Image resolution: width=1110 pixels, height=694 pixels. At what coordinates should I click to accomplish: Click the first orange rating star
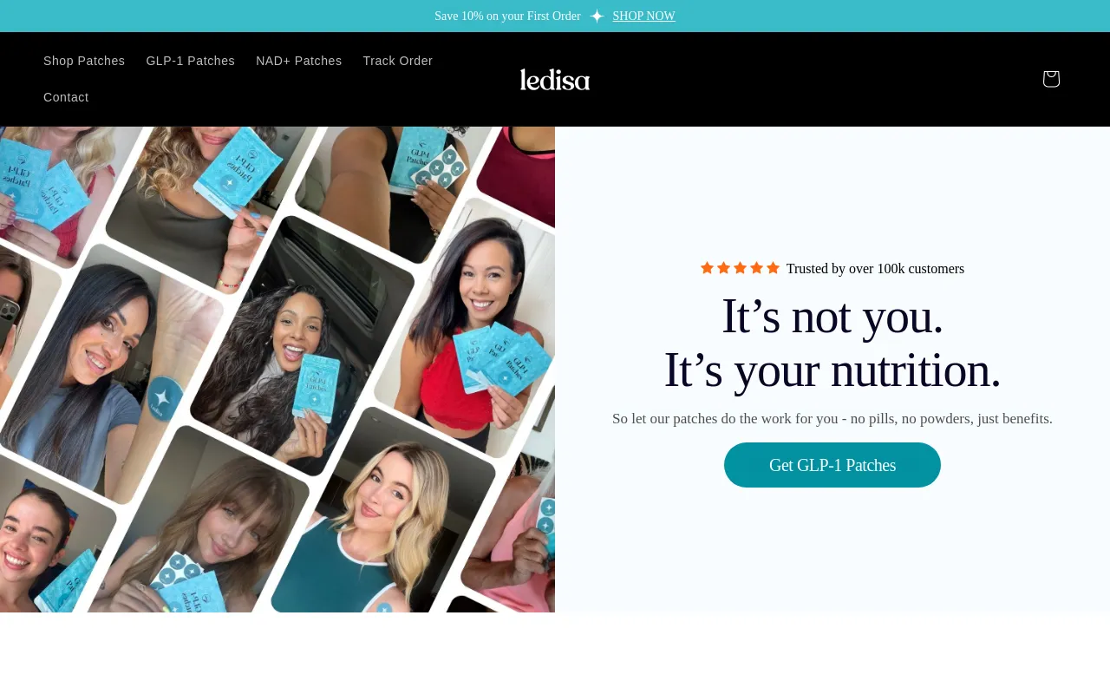click(x=707, y=268)
